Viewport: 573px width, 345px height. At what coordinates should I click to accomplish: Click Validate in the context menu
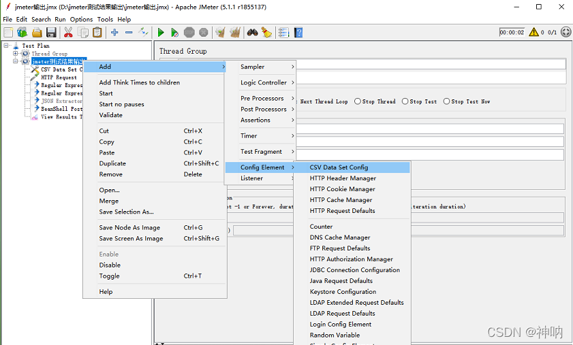[x=155, y=115]
